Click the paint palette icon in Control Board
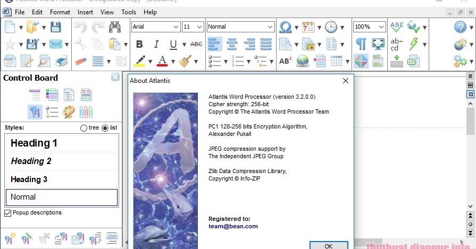 pyautogui.click(x=69, y=112)
